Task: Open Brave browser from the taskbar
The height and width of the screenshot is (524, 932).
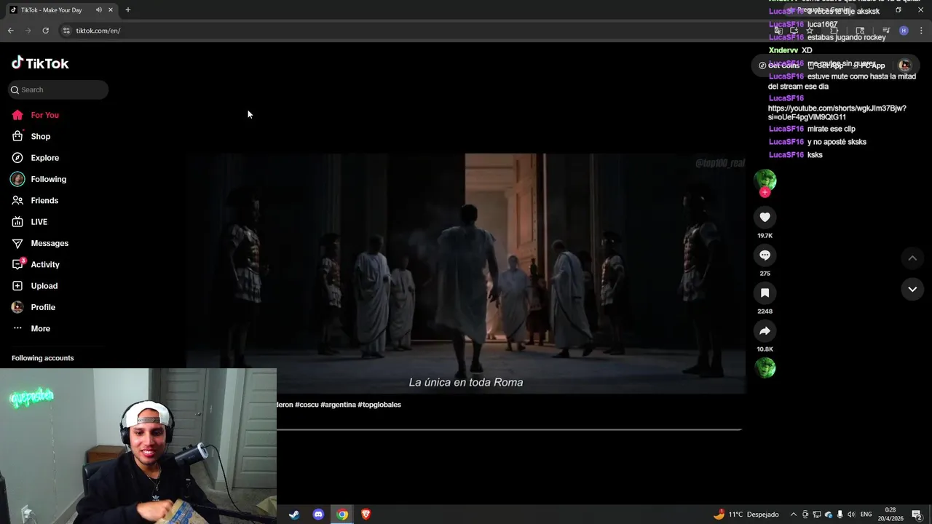Action: (366, 515)
